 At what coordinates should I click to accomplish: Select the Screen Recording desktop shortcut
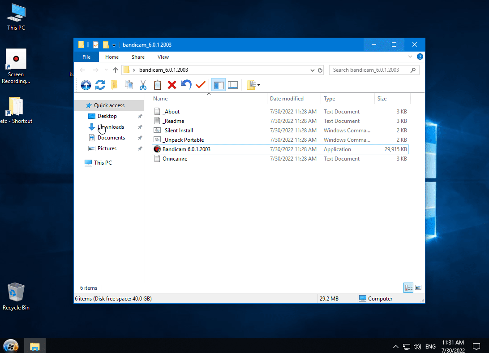[x=16, y=66]
